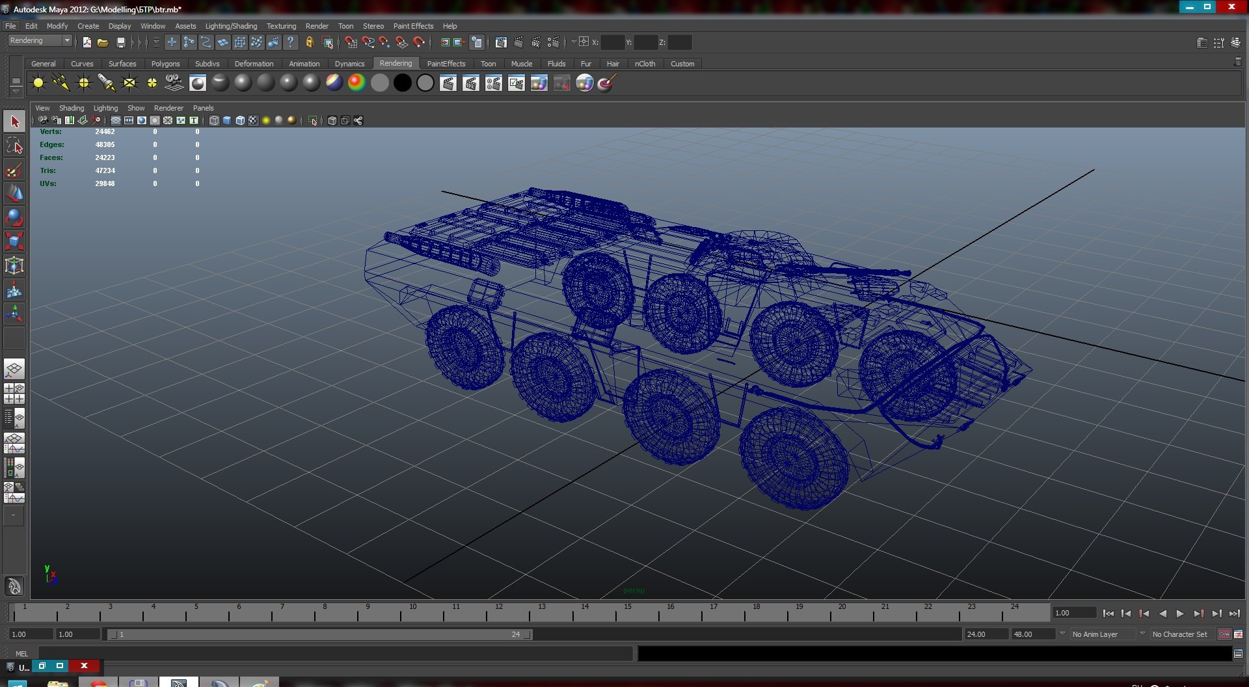Toggle wireframe shading in viewport toolbar
The image size is (1249, 687).
214,120
